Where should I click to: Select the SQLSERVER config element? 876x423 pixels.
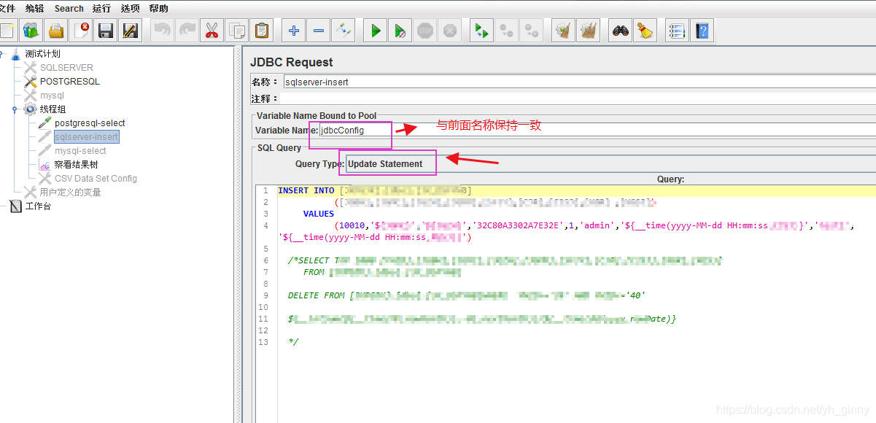pos(66,67)
